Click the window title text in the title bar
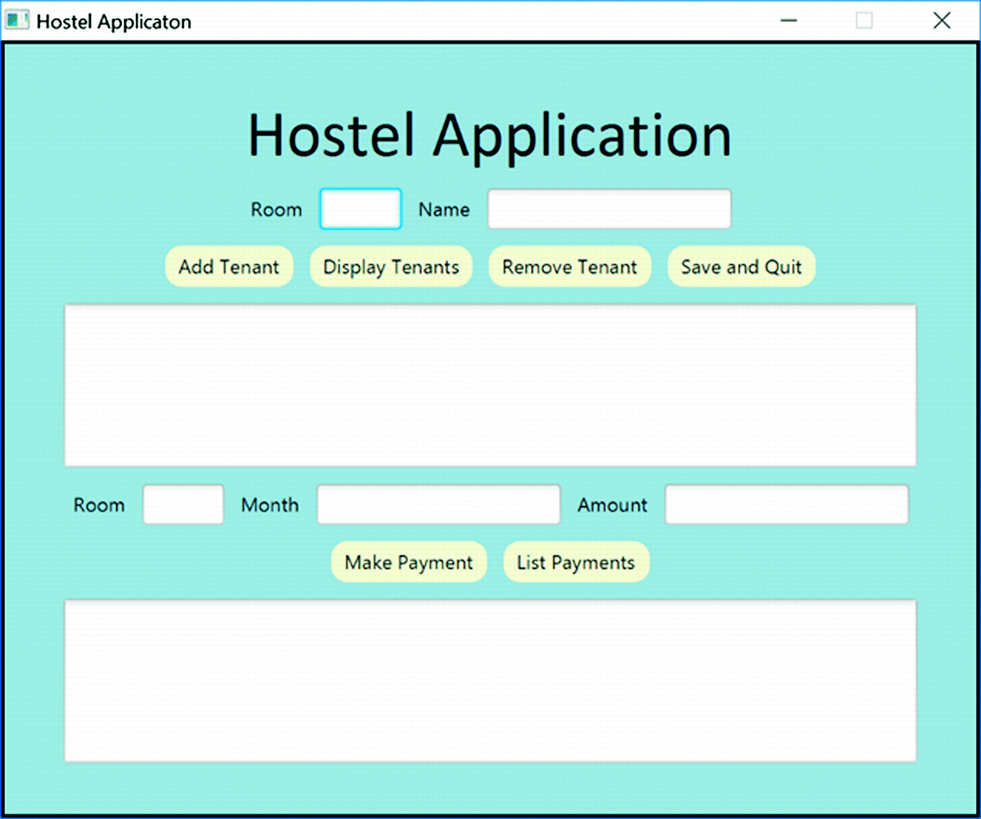This screenshot has height=819, width=981. point(114,22)
